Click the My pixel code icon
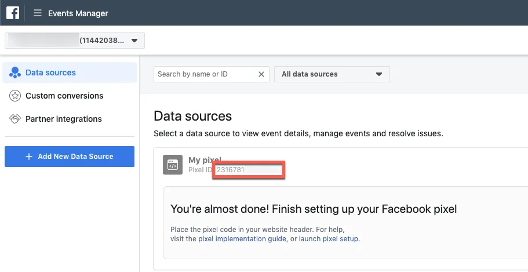The height and width of the screenshot is (272, 528). 172,165
